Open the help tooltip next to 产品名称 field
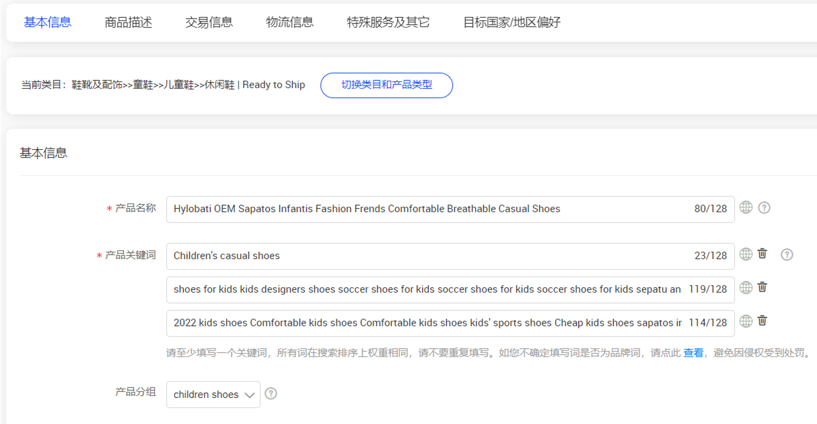This screenshot has height=424, width=817. (x=764, y=208)
